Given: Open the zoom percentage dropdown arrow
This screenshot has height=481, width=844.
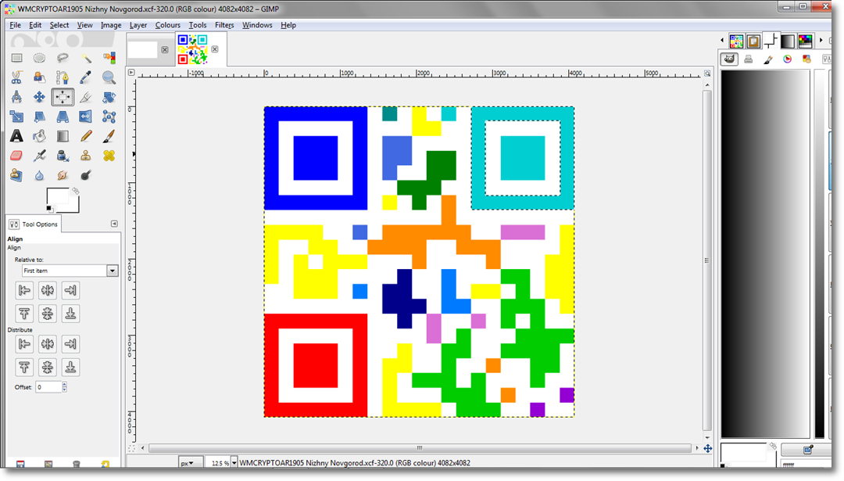Looking at the screenshot, I should (234, 463).
